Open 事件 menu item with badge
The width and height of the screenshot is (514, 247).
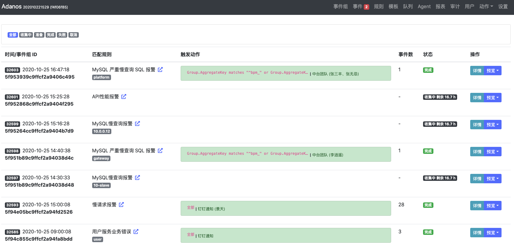(x=361, y=7)
